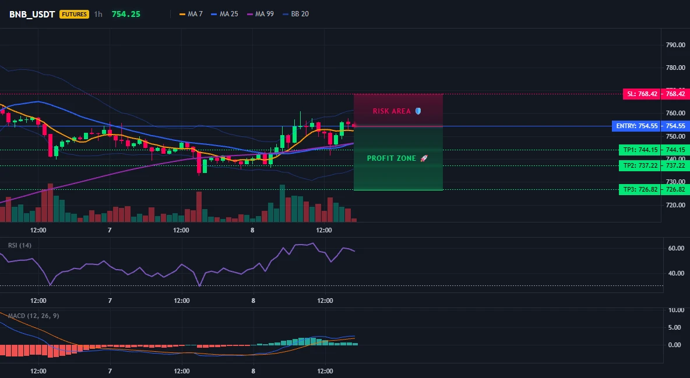Select the 1h timeframe label
Viewport: 690px width, 378px height.
(98, 14)
